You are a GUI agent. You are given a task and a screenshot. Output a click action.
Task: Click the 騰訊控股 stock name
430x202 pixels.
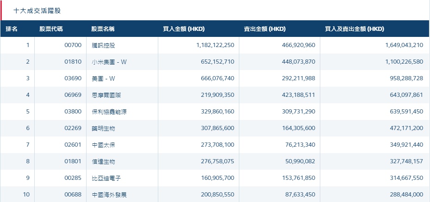coord(103,45)
